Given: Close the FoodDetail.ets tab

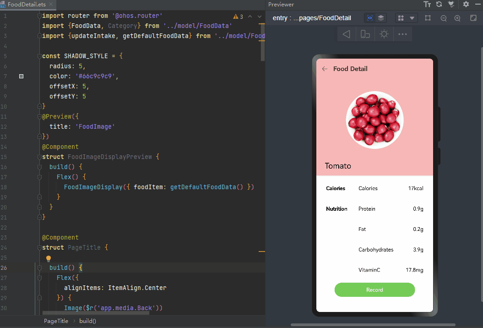Looking at the screenshot, I should (51, 4).
